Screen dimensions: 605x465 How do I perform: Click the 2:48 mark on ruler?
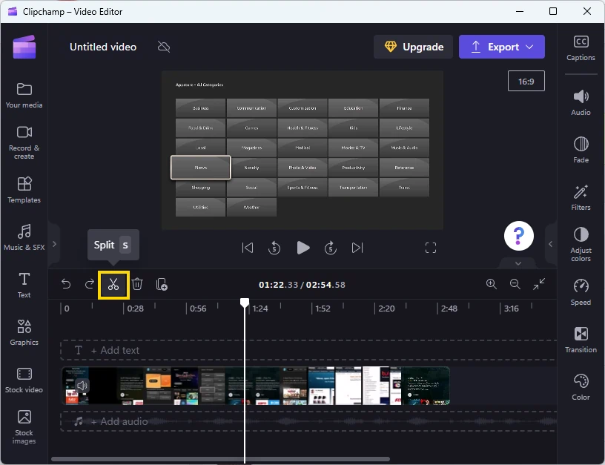[449, 309]
